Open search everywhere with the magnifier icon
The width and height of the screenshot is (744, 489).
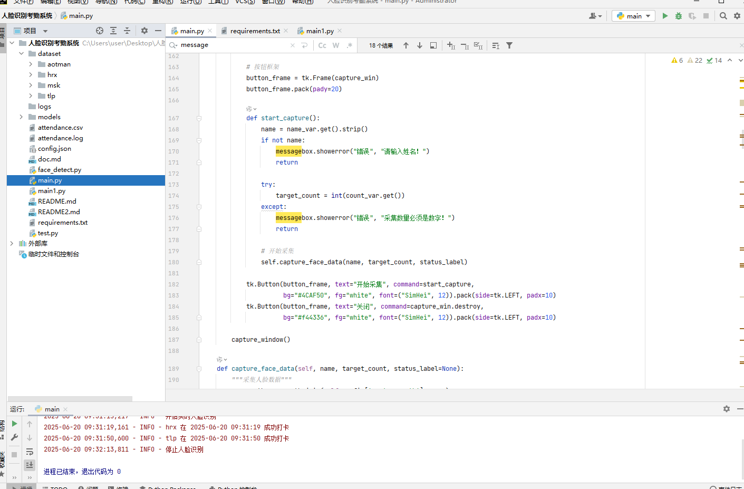coord(723,15)
